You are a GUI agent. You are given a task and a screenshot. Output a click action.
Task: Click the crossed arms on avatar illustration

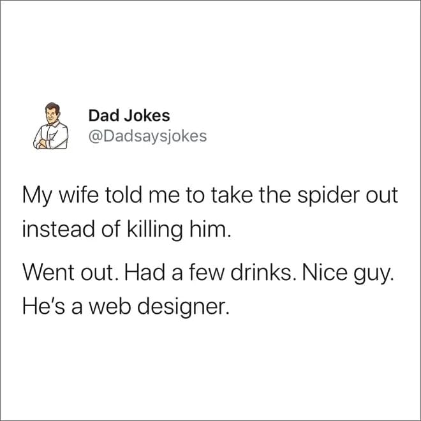click(x=44, y=144)
